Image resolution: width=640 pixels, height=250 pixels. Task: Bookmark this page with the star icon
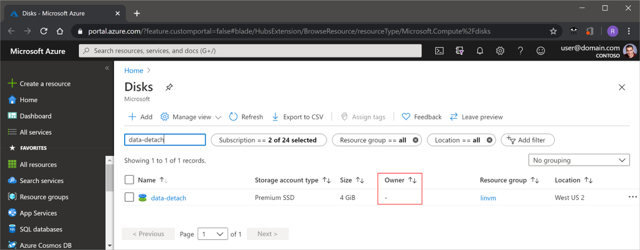(x=553, y=31)
